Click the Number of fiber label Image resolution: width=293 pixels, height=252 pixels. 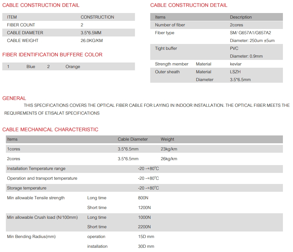coord(170,25)
